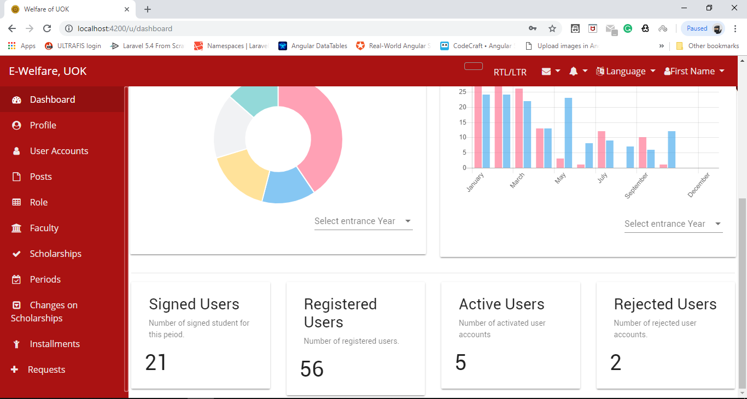
Task: Click the Scholarships checkmark icon
Action: 16,253
